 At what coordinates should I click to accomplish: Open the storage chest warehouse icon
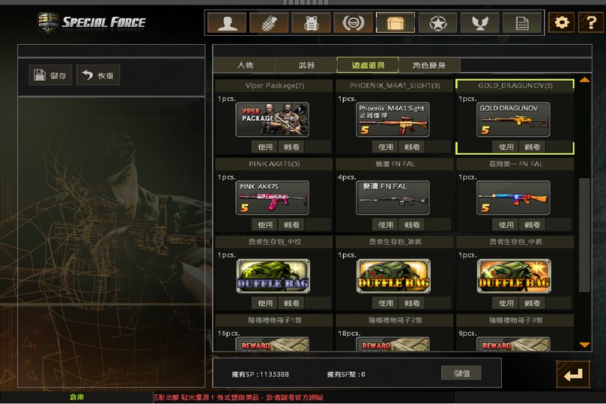[x=396, y=22]
